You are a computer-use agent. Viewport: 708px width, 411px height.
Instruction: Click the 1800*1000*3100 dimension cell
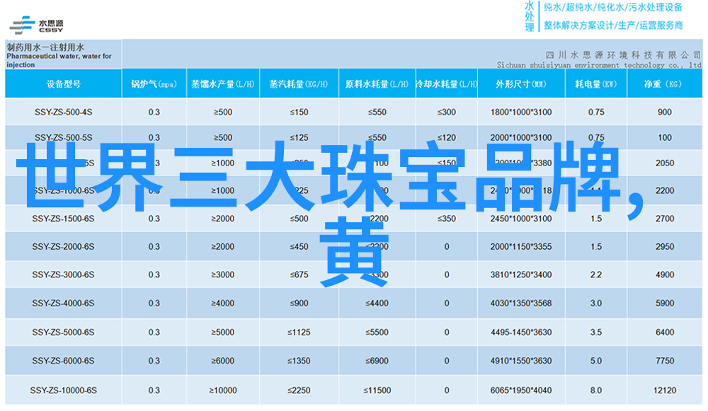tap(520, 112)
